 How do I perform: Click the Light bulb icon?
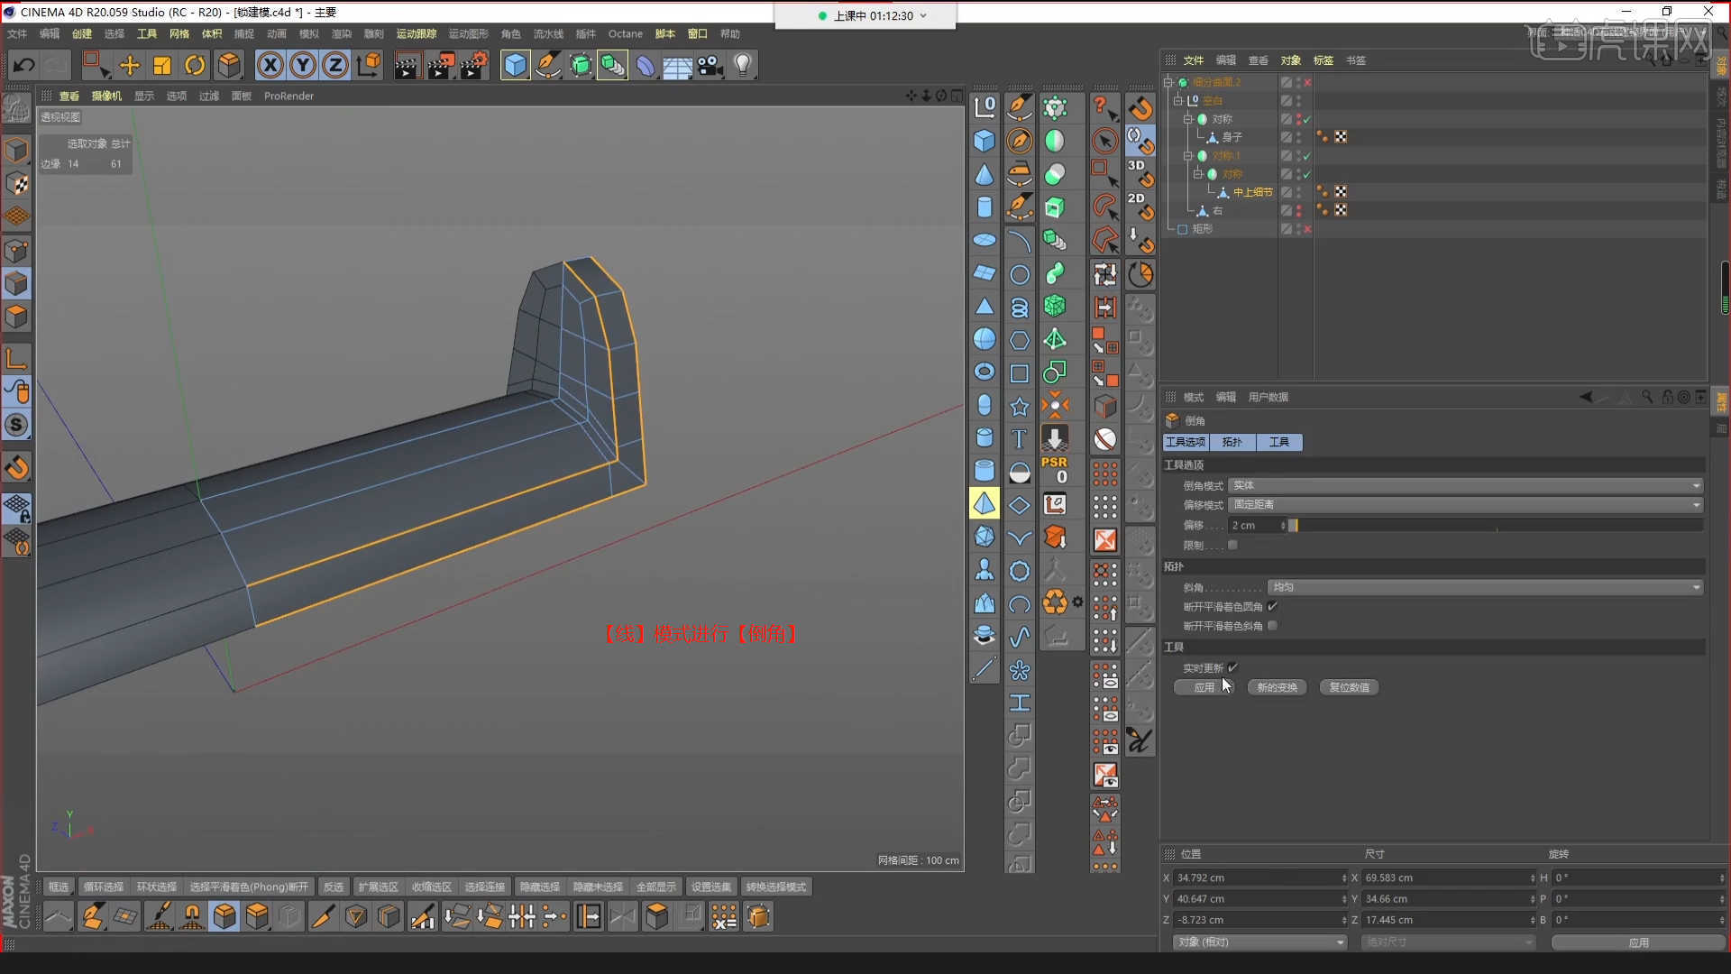pyautogui.click(x=743, y=65)
